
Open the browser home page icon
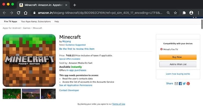point(26,13)
